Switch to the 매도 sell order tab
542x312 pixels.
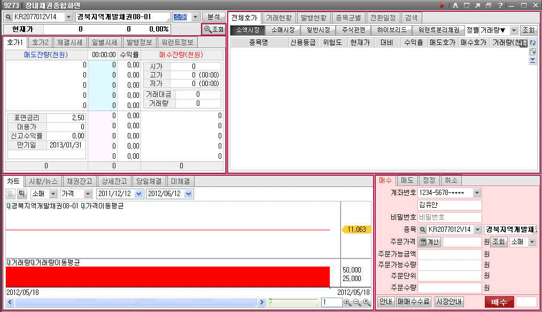[x=407, y=181]
